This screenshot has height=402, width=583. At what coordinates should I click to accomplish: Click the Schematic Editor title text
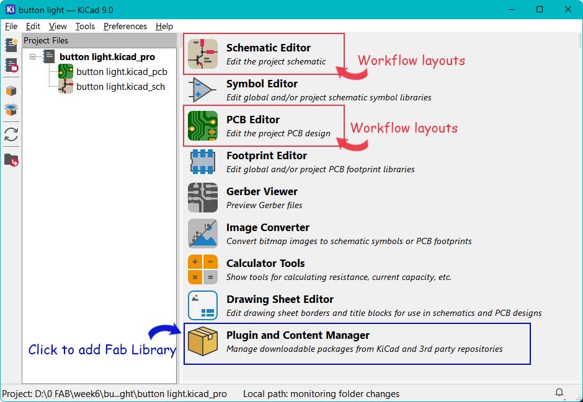coord(268,48)
